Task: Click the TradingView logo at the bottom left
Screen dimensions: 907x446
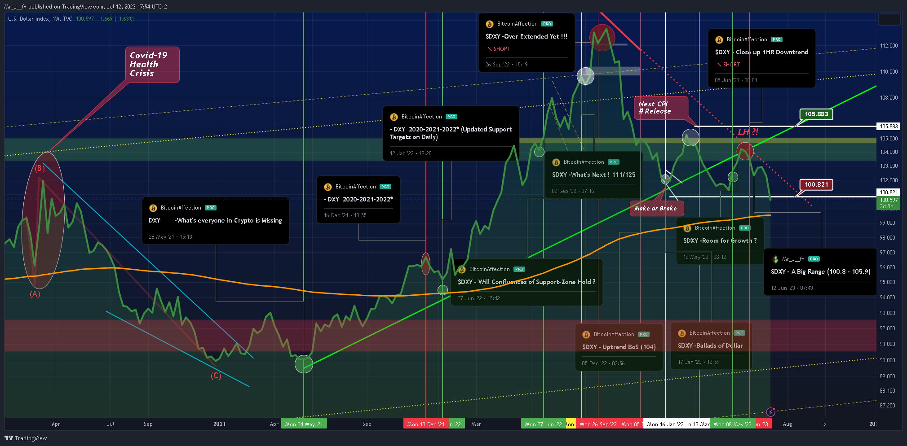Action: 26,438
